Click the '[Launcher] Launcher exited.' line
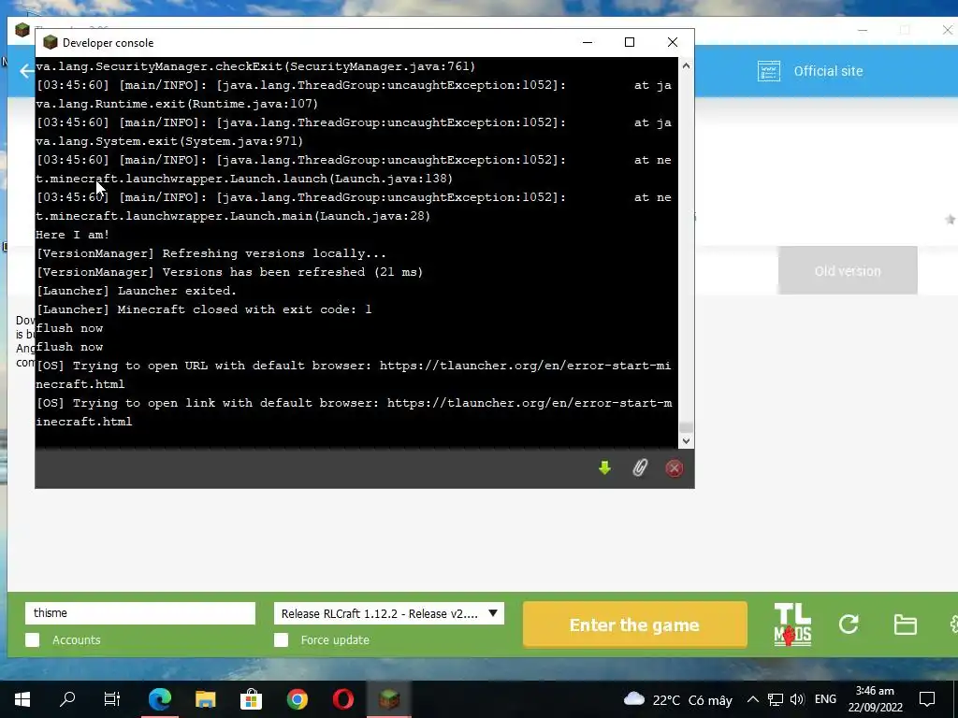Screen dimensions: 958x718 click(x=137, y=291)
